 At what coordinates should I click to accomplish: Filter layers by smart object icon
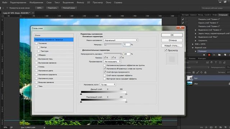(x=224, y=62)
